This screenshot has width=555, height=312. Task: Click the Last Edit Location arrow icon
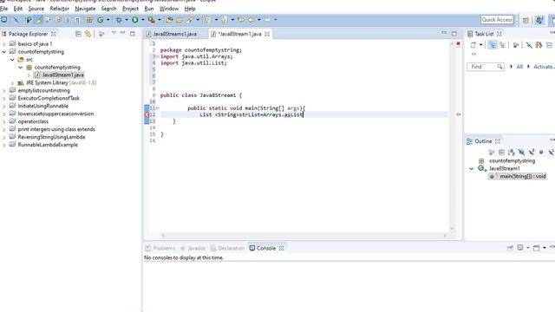(241, 20)
